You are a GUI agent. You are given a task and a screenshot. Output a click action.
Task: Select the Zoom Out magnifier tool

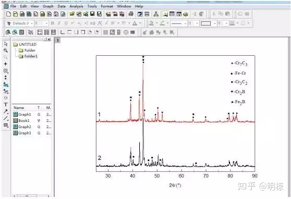6,57
